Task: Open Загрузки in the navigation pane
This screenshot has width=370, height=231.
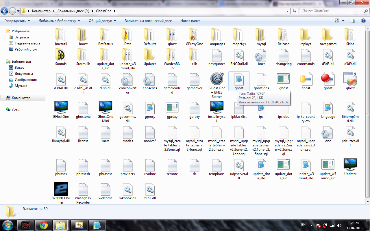Action: (x=22, y=37)
